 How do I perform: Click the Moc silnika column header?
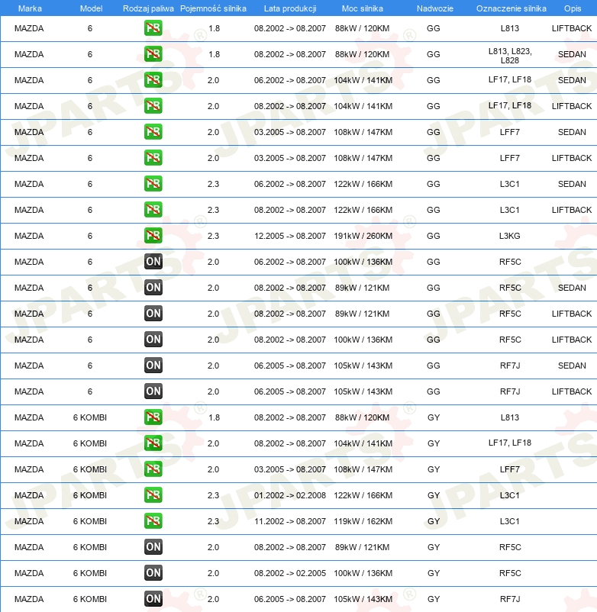pos(363,8)
